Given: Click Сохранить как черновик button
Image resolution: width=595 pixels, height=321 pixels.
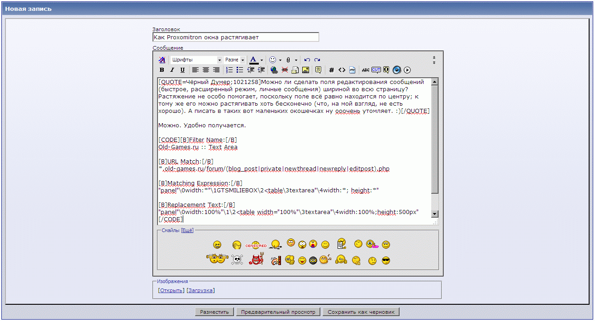Looking at the screenshot, I should [x=361, y=312].
